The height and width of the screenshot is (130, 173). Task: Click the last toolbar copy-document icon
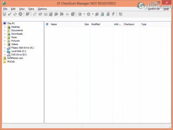120,14
